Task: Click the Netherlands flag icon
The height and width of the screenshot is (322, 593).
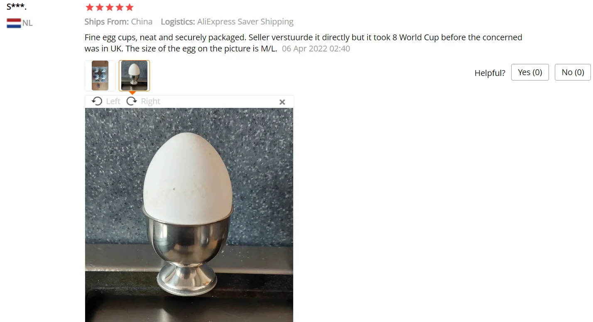Action: click(x=14, y=23)
